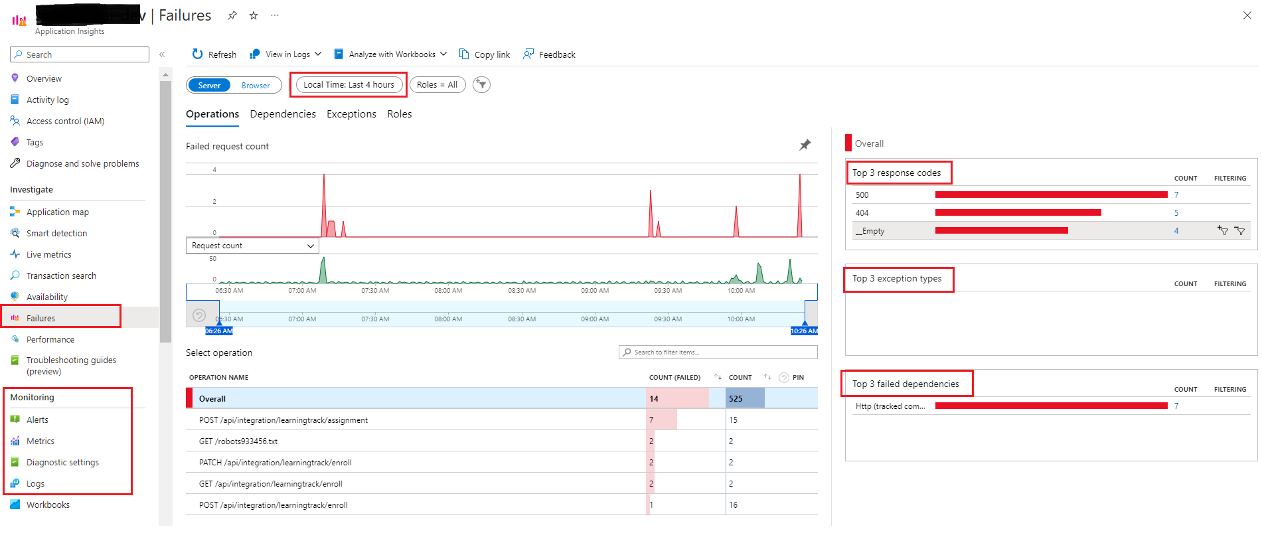Click the Local Time: Last 4 hours filter
The image size is (1262, 549).
click(x=349, y=85)
